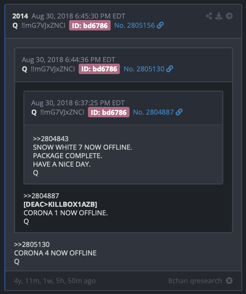Screen dimensions: 246x294
Task: Click the share icon on post 2014
Action: pyautogui.click(x=209, y=16)
